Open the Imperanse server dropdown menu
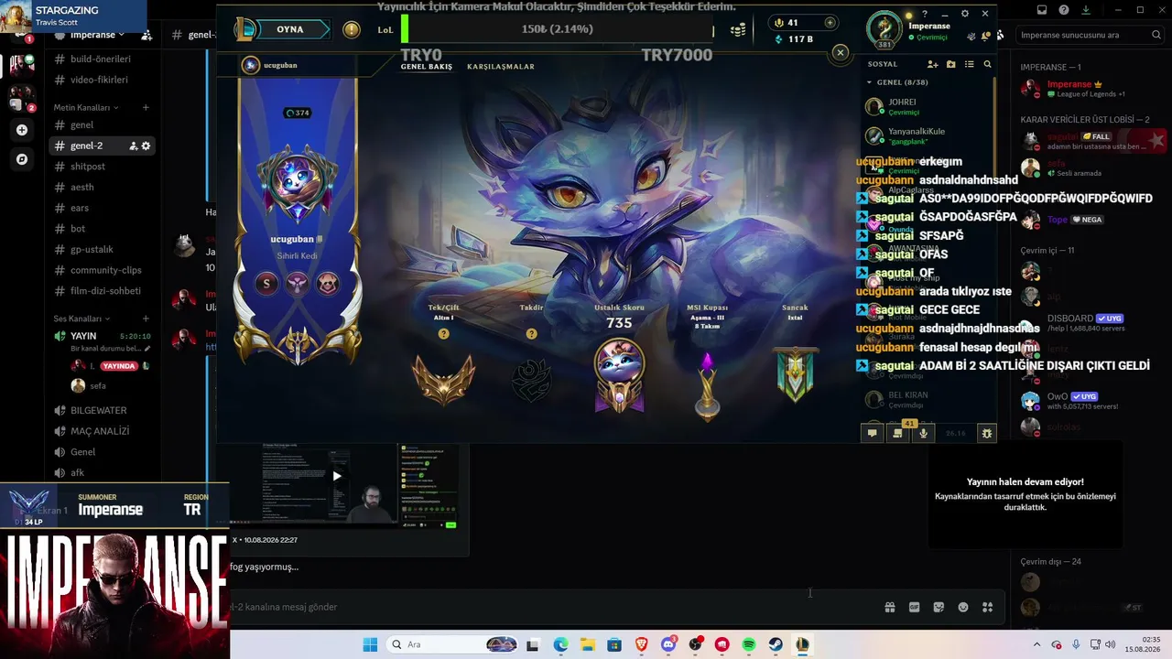The image size is (1172, 659). 98,35
